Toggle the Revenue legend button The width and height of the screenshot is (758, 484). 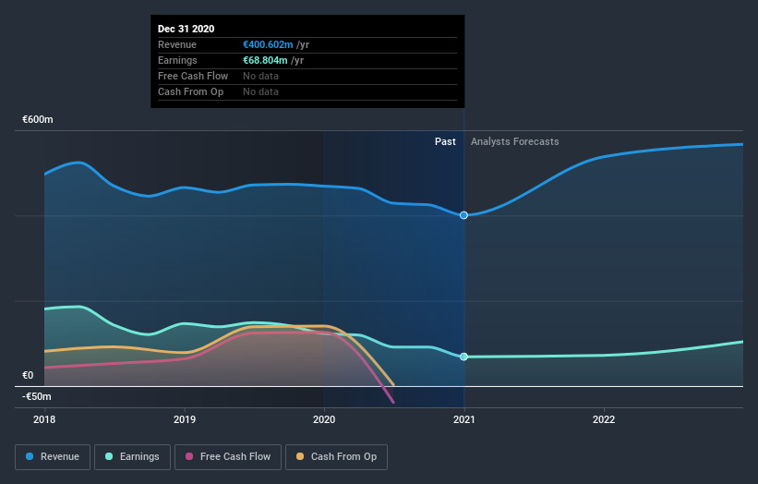point(53,457)
